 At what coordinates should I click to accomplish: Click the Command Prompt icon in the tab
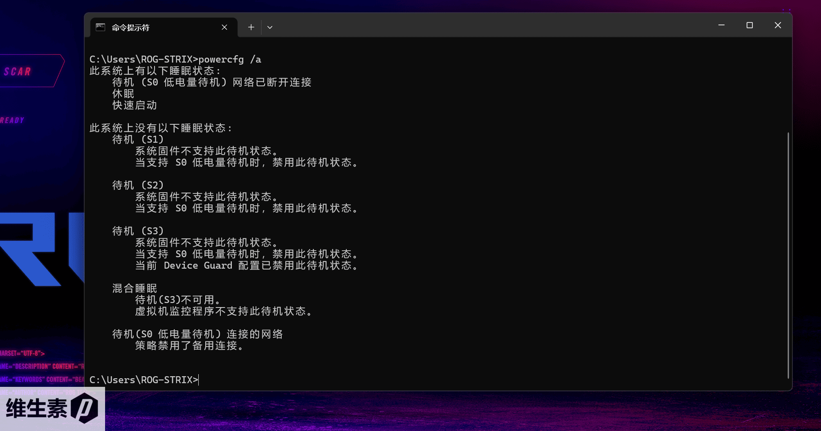pos(101,27)
